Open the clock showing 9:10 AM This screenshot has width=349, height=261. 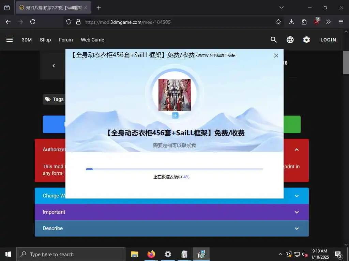pos(320,254)
